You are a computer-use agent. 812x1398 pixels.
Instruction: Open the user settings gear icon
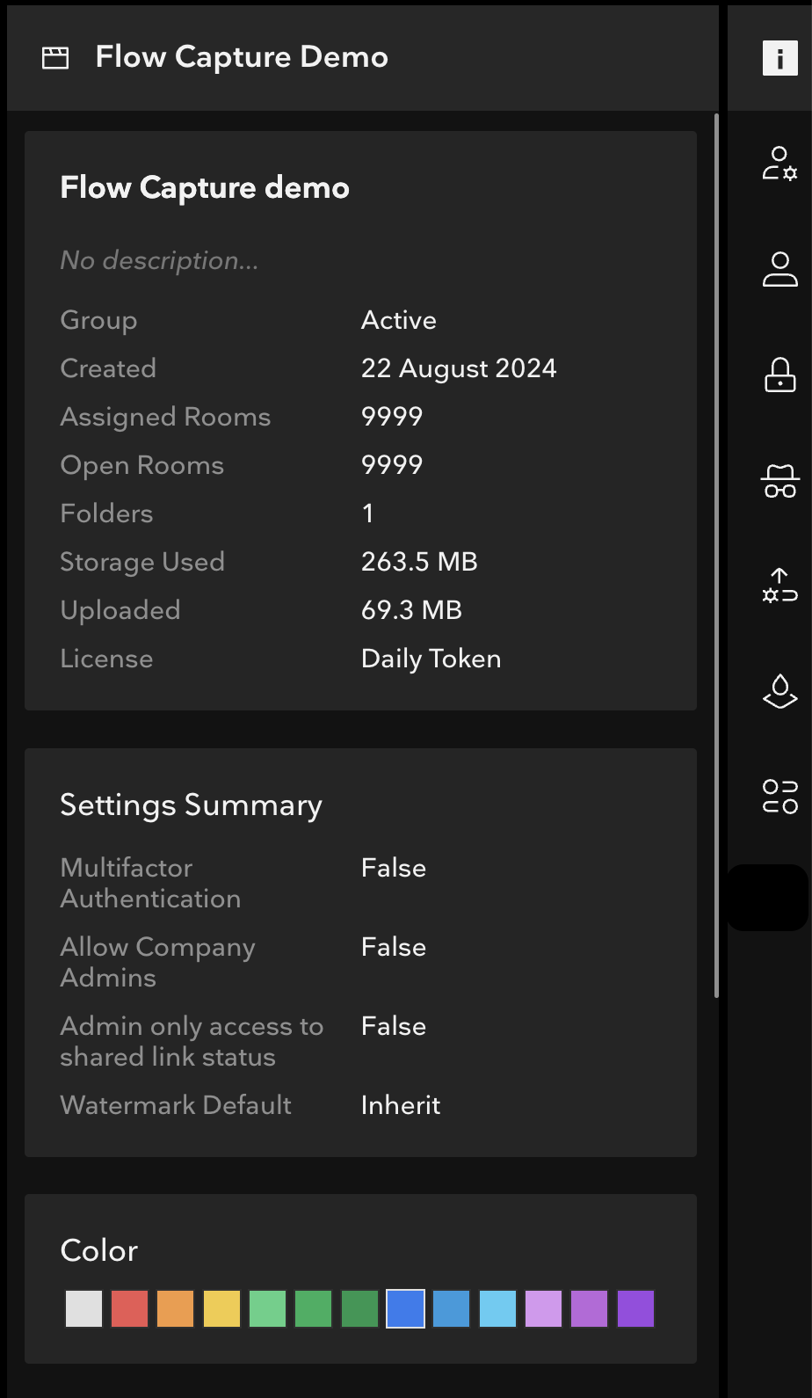coord(779,164)
